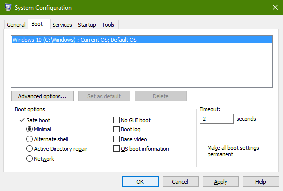Check Make all boot settings permanent
The width and height of the screenshot is (283, 191).
pos(203,148)
